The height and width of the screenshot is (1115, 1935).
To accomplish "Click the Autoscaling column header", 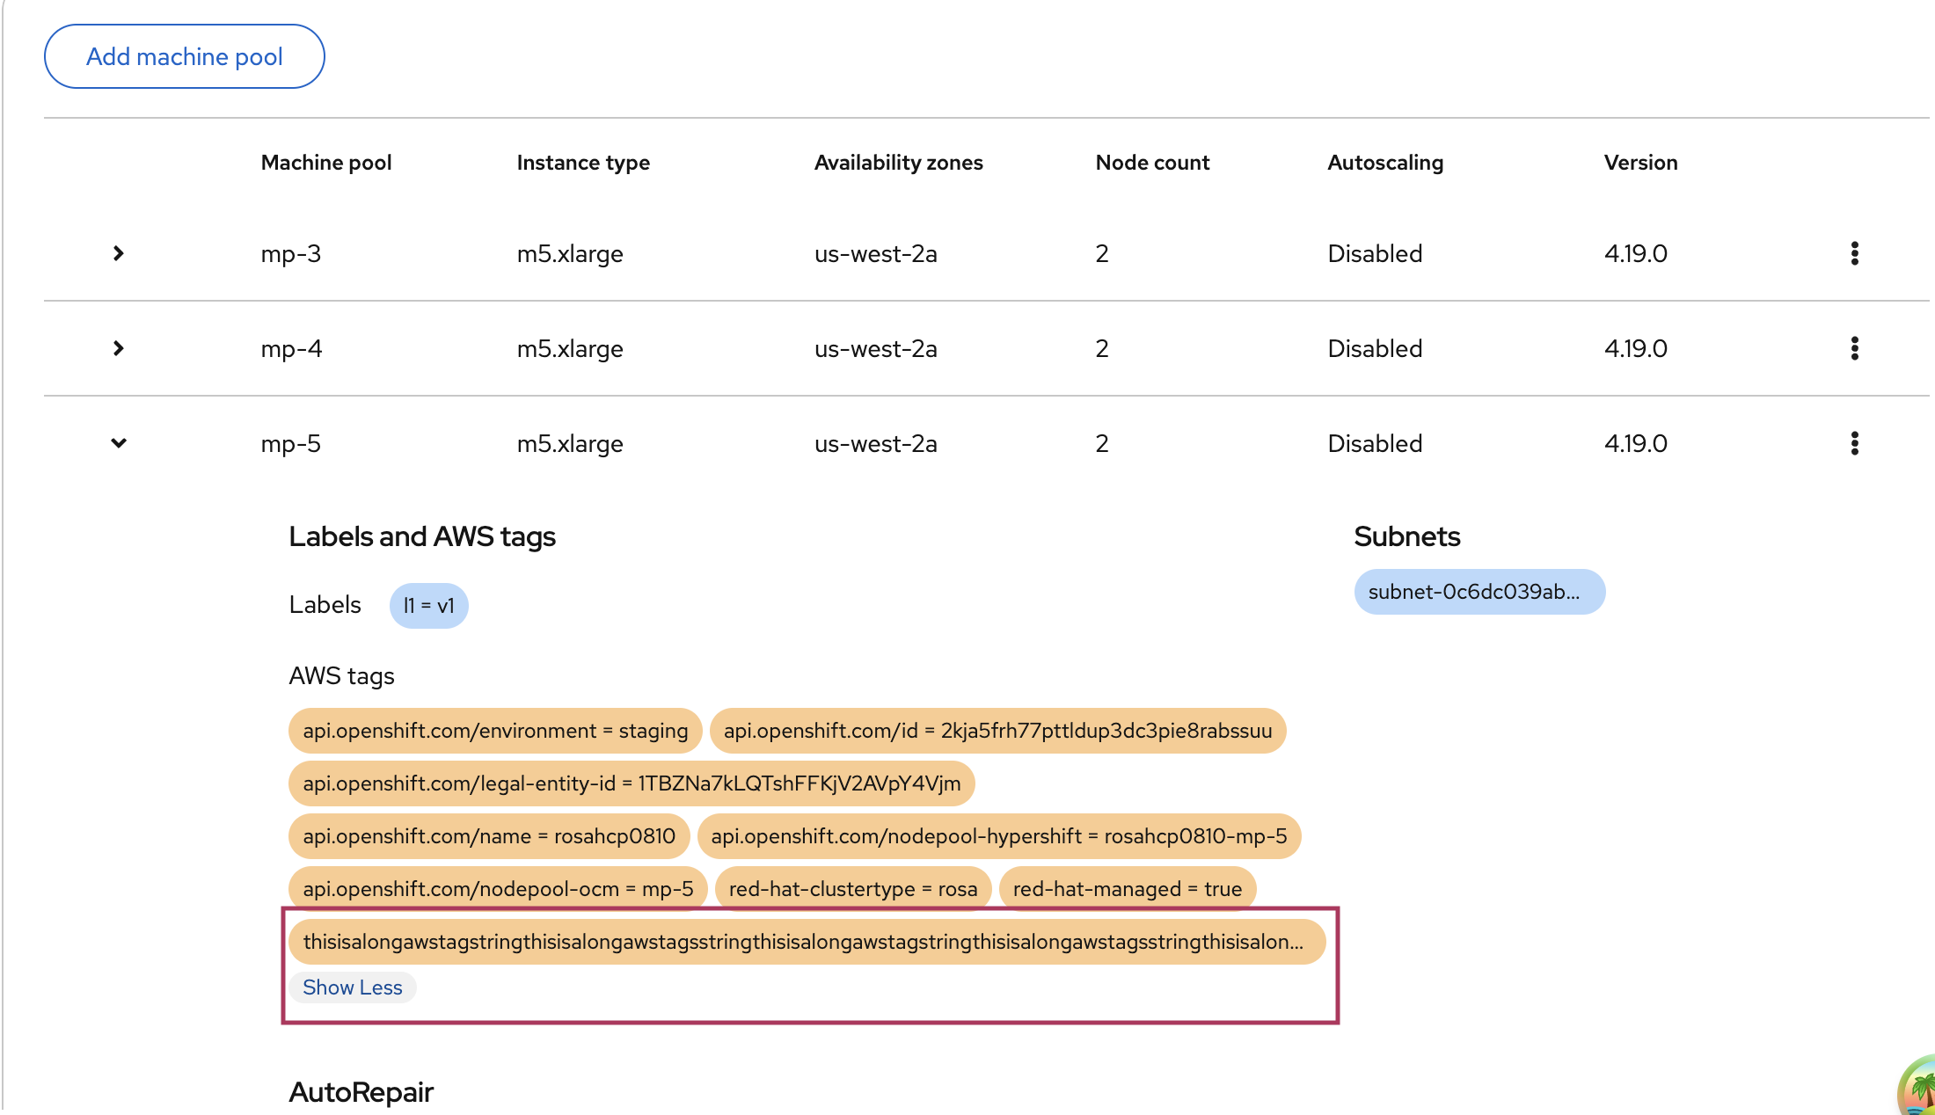I will click(1385, 163).
